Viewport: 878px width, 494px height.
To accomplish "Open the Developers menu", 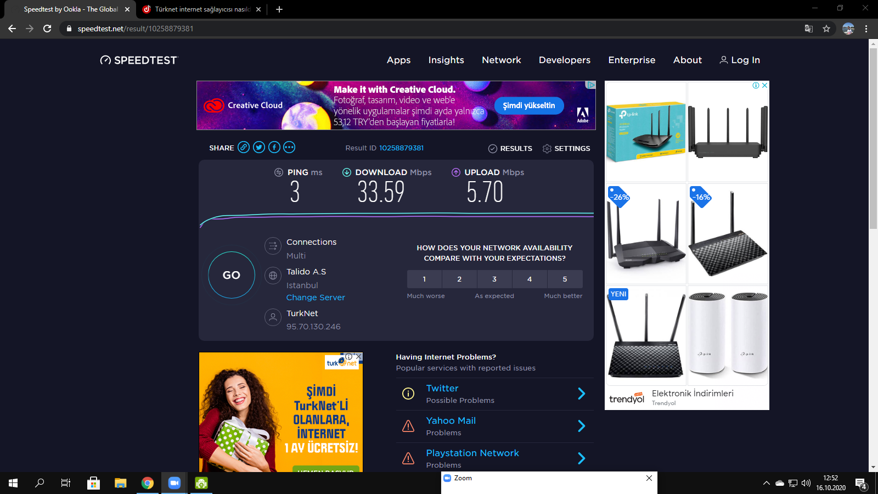I will [565, 60].
